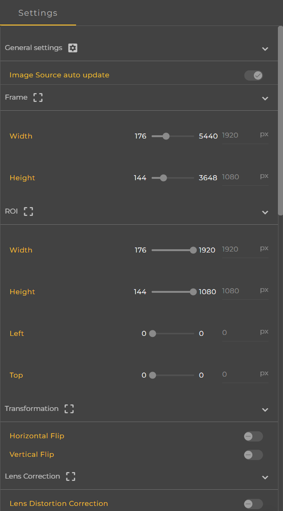The image size is (283, 511).
Task: Click the Lens Correction bracket icon
Action: (71, 476)
